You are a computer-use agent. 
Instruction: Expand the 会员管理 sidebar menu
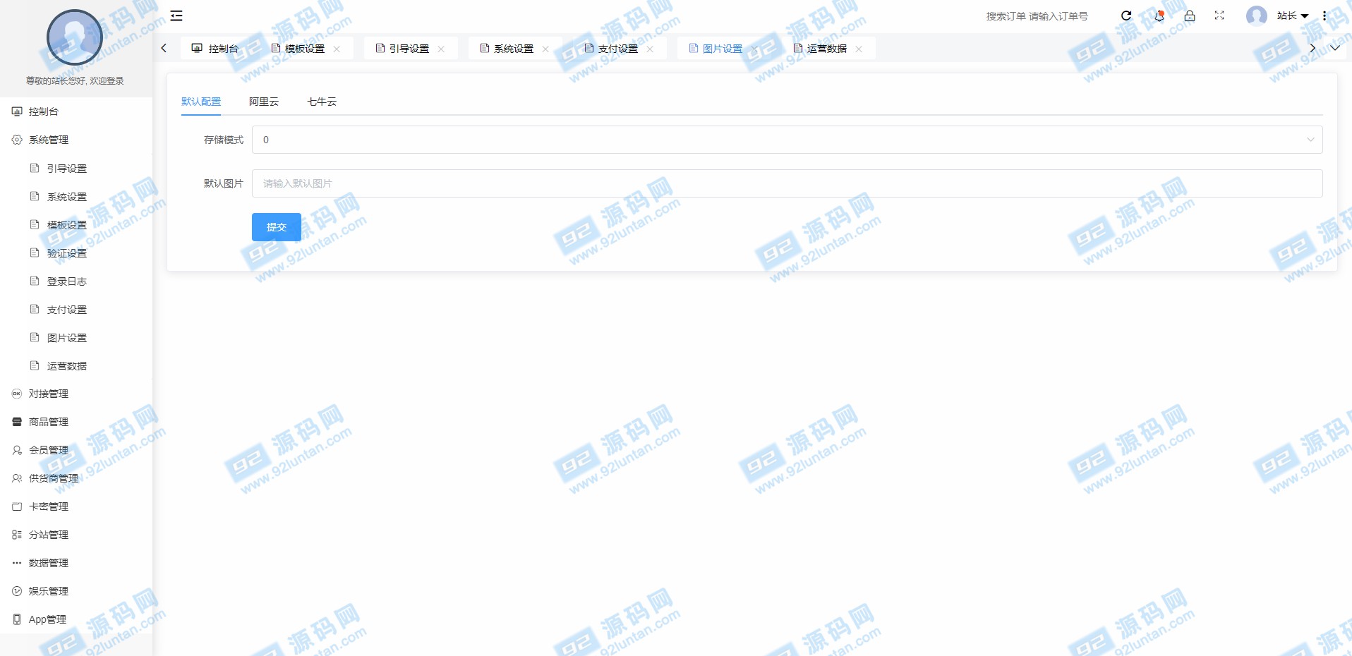[76, 450]
